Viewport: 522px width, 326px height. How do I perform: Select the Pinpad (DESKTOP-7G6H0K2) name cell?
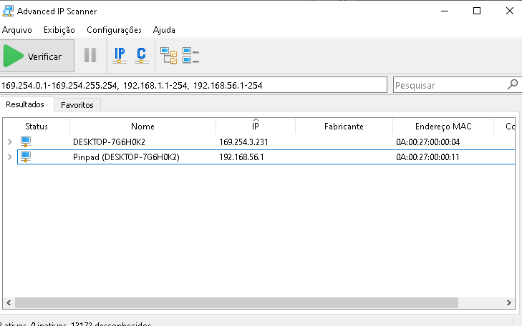126,157
